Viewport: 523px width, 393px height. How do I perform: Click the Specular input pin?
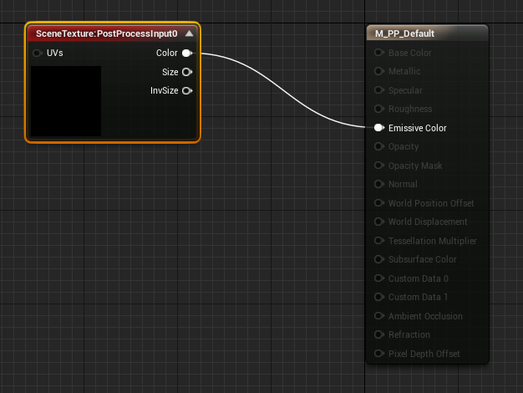(379, 90)
